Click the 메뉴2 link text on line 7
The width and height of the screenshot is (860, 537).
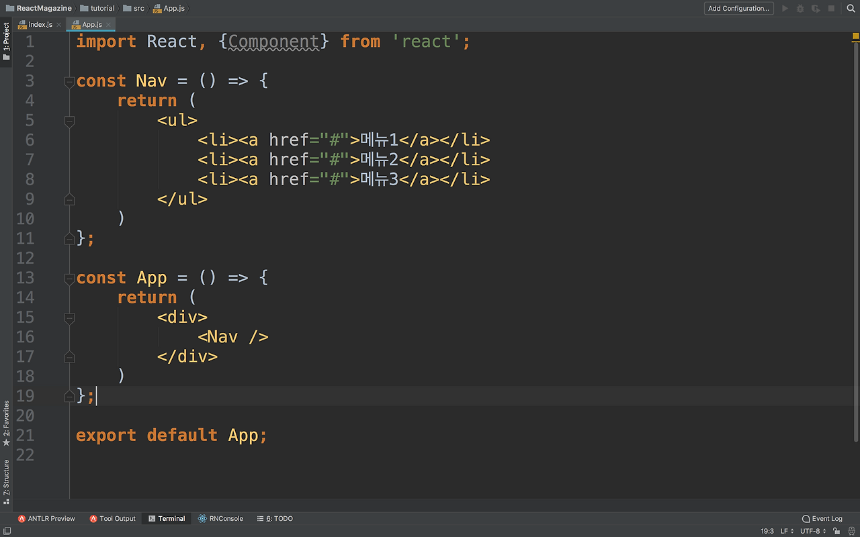click(x=379, y=159)
